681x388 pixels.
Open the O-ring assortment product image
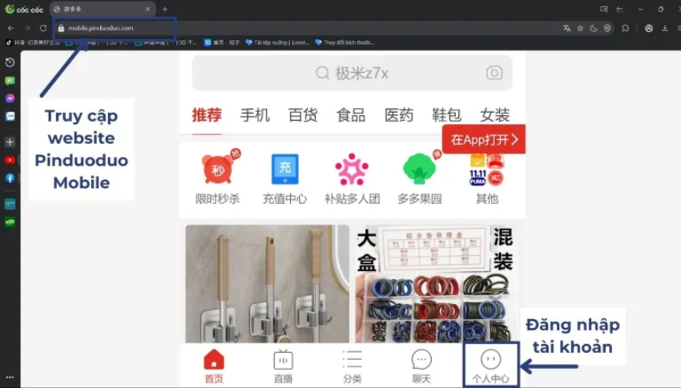434,284
